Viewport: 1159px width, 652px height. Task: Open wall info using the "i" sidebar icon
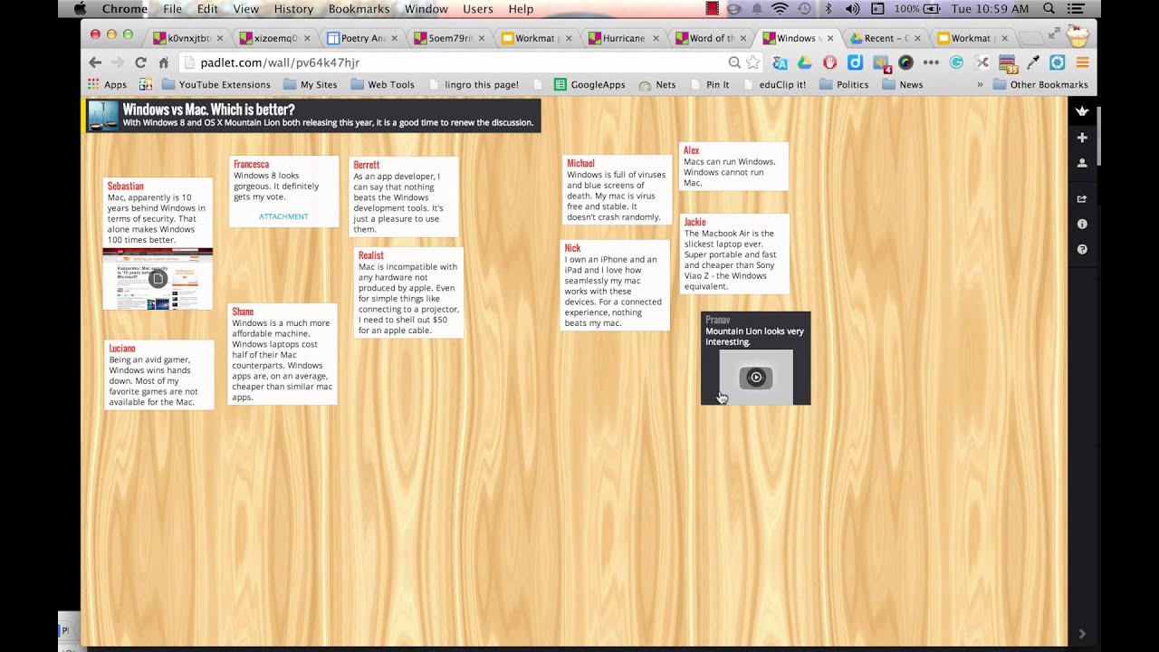tap(1082, 224)
